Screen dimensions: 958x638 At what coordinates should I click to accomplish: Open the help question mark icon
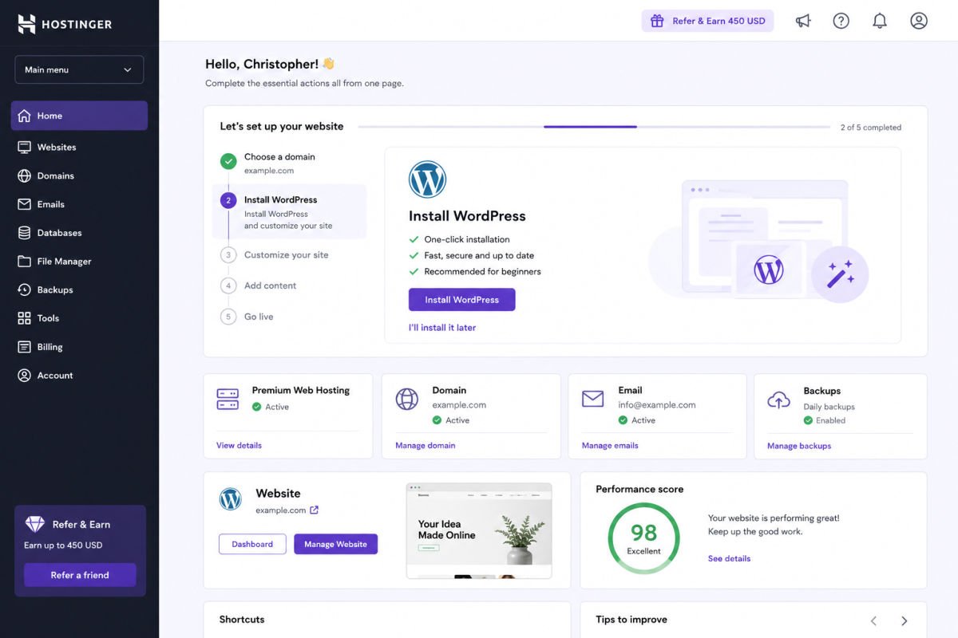pos(841,21)
